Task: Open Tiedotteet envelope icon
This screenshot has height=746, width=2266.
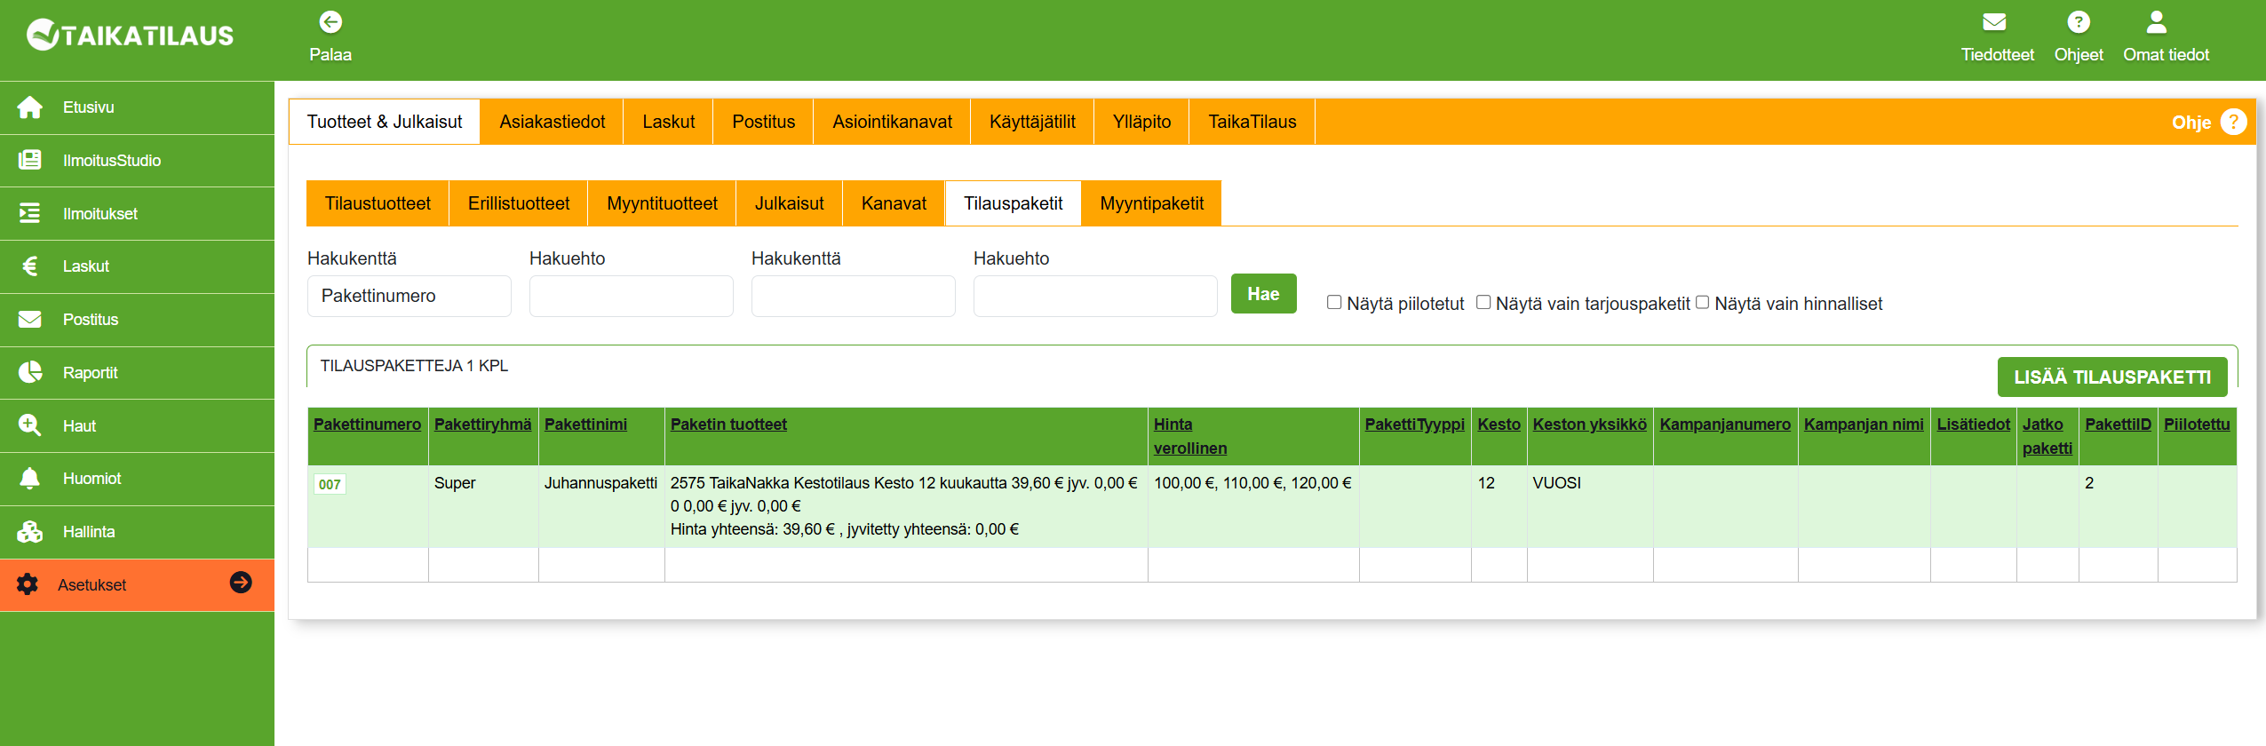Action: [1995, 22]
